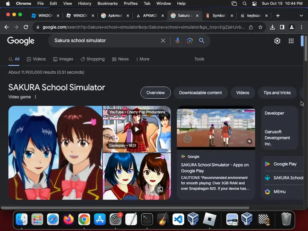Open the Profiles menu
This screenshot has width=308, height=231.
point(131,3)
